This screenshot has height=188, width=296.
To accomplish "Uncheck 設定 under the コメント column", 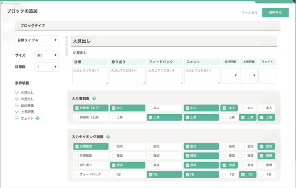I will pos(201,146).
